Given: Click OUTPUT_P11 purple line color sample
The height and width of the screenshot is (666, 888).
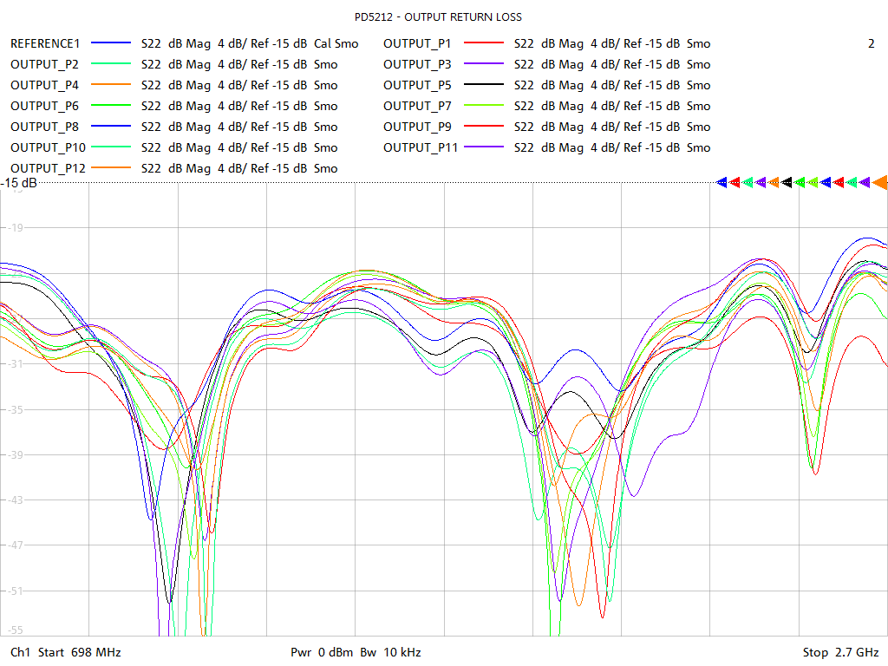Looking at the screenshot, I should click(484, 147).
